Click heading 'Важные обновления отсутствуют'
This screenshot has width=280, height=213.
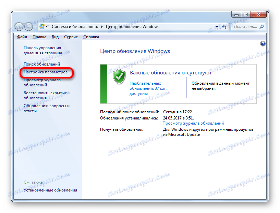click(x=171, y=73)
